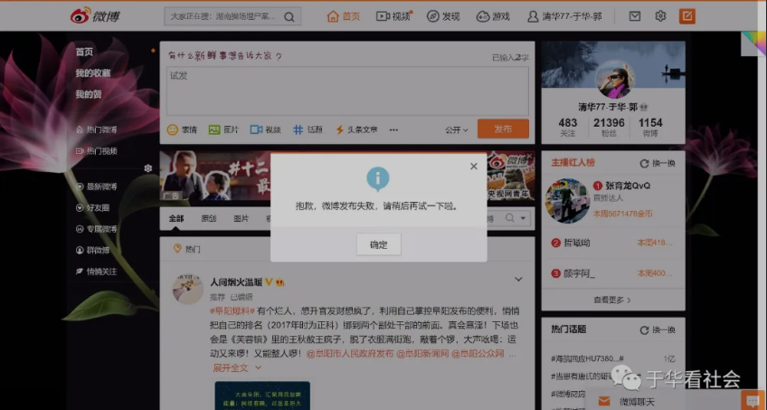Insert emoji via 表情 icon
The width and height of the screenshot is (767, 410).
click(182, 129)
